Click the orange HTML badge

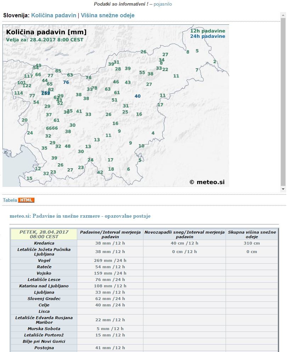click(x=26, y=200)
